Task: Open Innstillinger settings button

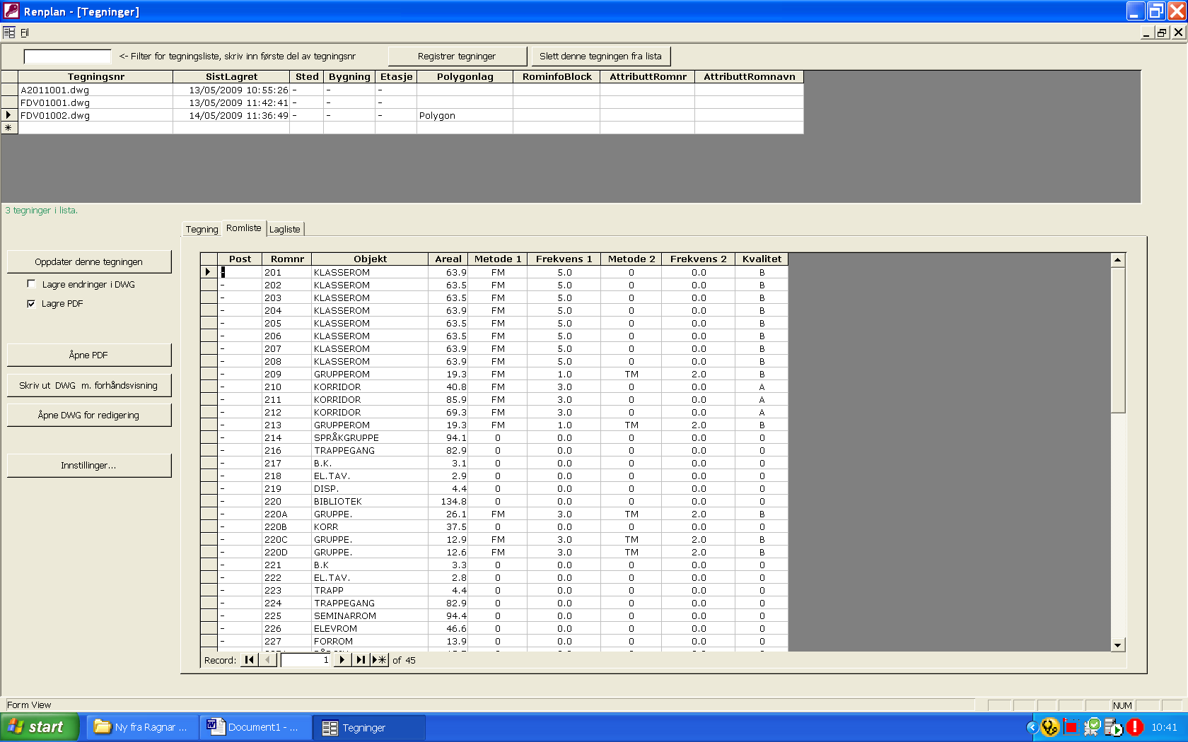Action: [x=89, y=465]
